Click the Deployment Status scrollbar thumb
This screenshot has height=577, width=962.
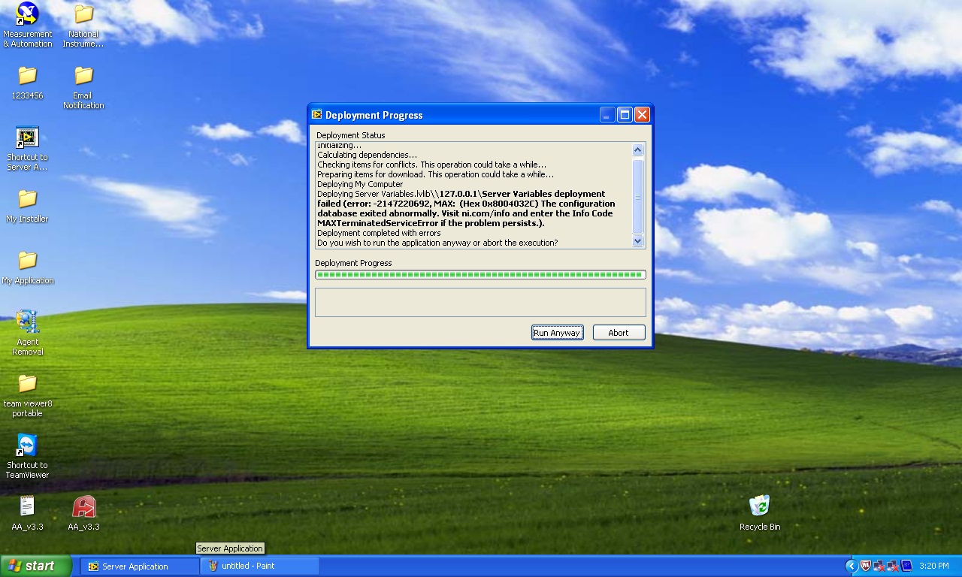(638, 196)
